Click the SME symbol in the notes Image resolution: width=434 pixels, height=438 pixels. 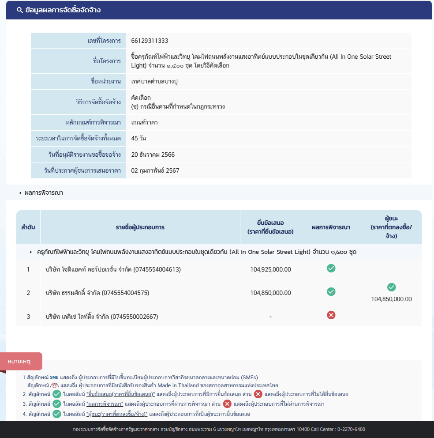tap(54, 378)
